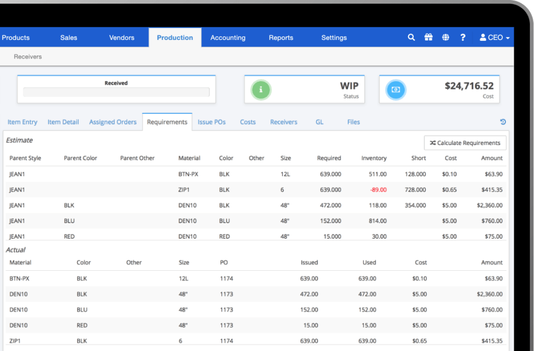The height and width of the screenshot is (351, 534).
Task: Click the user silhouette icon before CEO
Action: pyautogui.click(x=483, y=37)
